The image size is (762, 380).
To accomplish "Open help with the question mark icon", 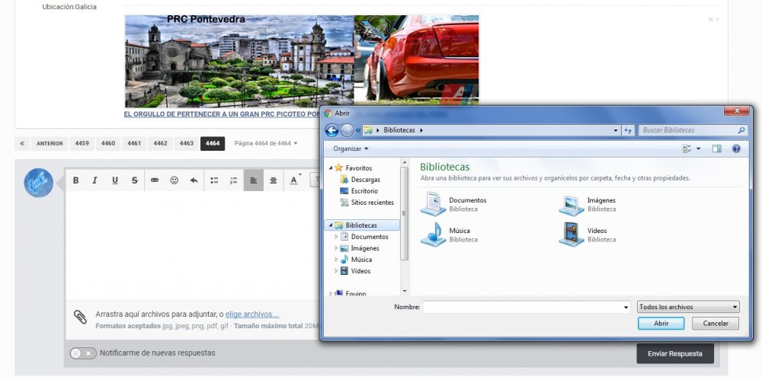I will (736, 148).
